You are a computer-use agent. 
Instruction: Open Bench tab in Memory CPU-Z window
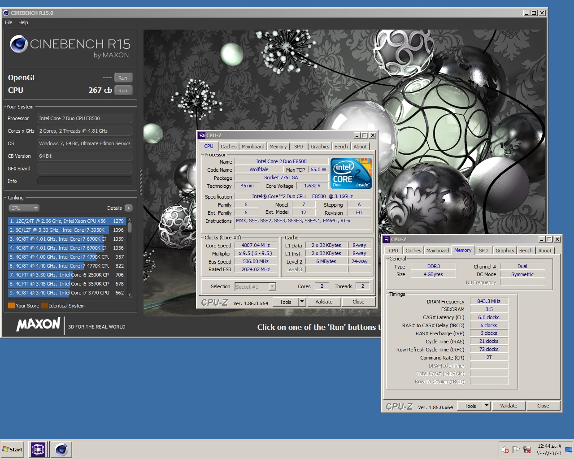click(526, 251)
